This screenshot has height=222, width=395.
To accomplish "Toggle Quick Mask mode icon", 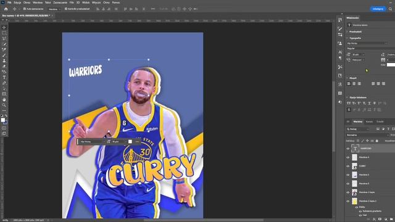I will (4, 128).
